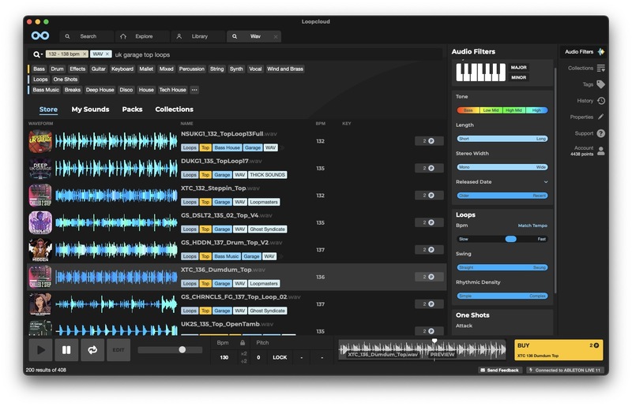This screenshot has height=406, width=632.
Task: Click the Match Tempo link
Action: (532, 225)
